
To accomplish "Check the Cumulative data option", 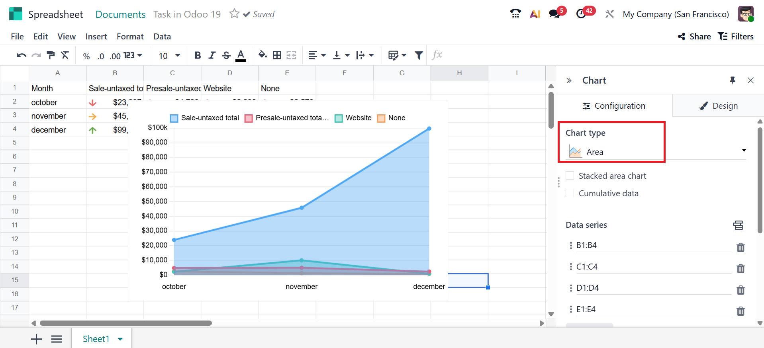I will 570,193.
